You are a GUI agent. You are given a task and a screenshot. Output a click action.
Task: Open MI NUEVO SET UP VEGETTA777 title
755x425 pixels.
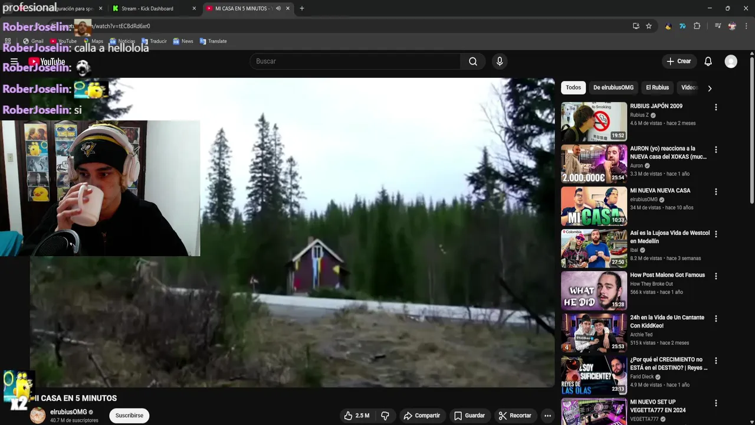click(658, 406)
